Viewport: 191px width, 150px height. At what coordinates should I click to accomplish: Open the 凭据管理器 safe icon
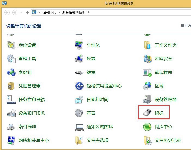(x=11, y=86)
